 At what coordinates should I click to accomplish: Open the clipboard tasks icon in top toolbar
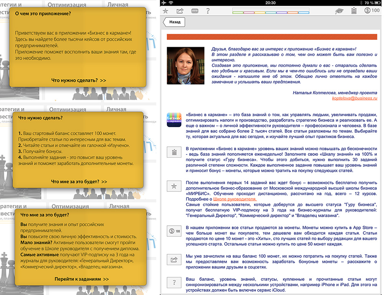354,11
